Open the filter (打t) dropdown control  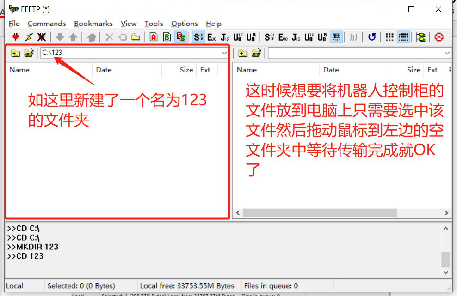click(x=354, y=37)
